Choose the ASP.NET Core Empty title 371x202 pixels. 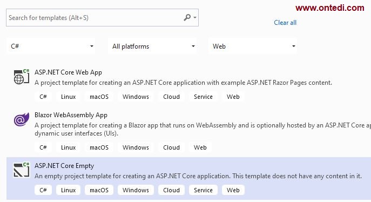(x=64, y=166)
